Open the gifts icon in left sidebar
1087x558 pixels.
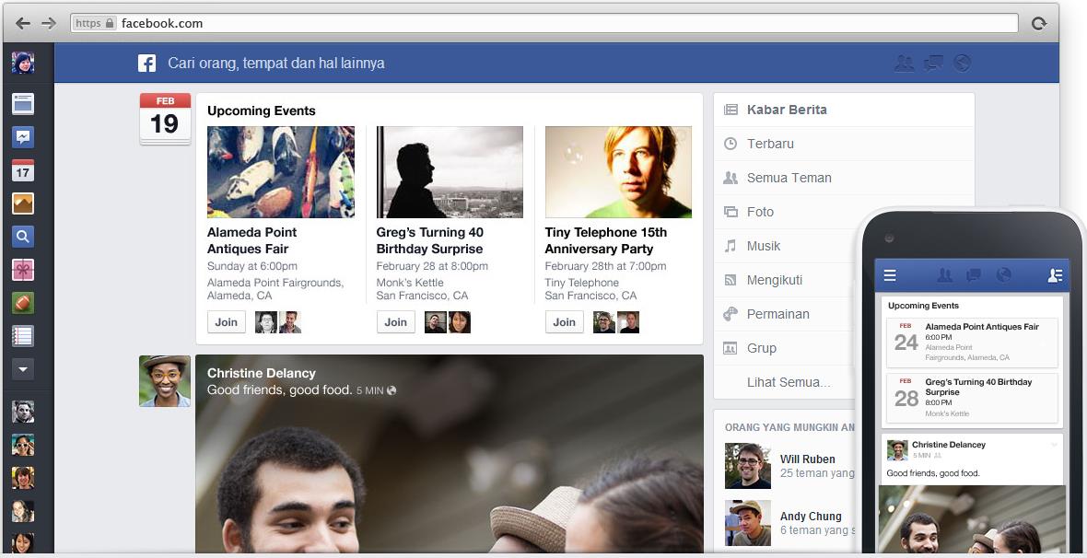click(x=23, y=271)
